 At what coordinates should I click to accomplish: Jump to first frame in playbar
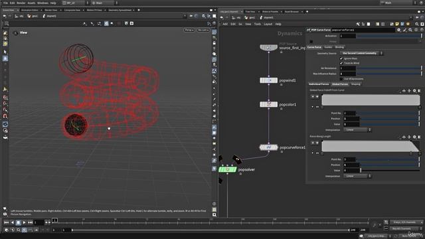pos(6,222)
